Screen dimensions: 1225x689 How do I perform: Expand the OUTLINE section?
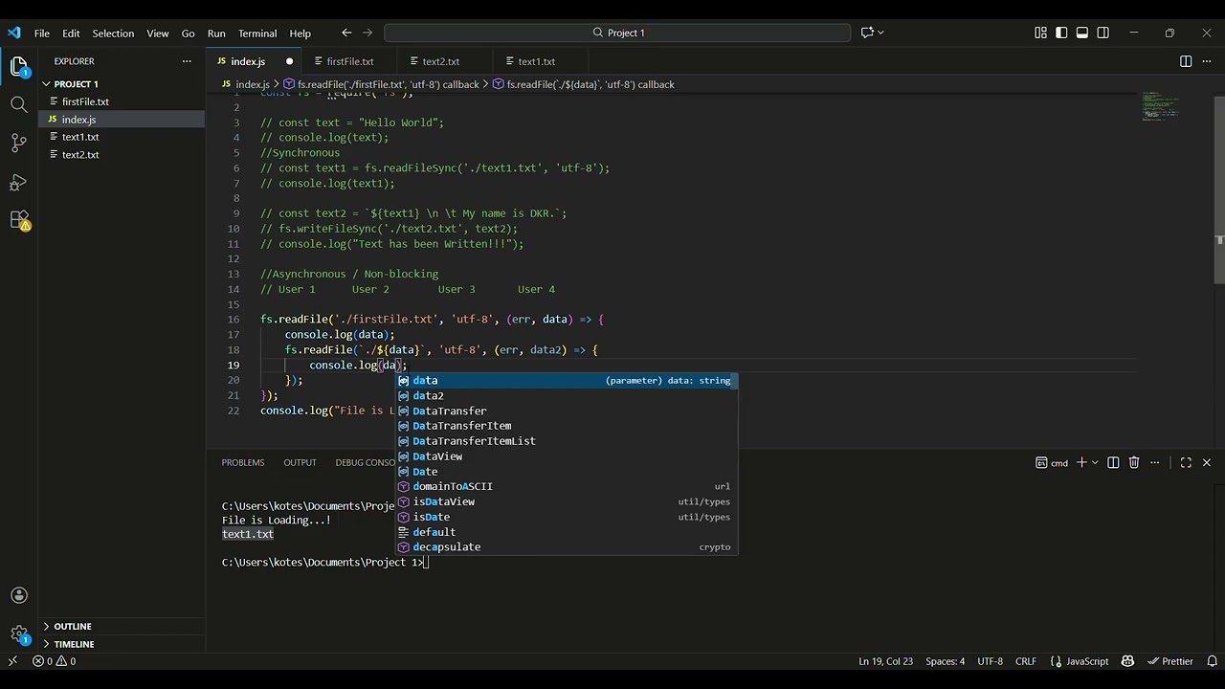pyautogui.click(x=122, y=626)
